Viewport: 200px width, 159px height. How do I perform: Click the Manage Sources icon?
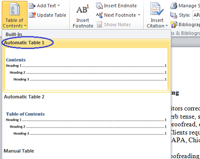click(174, 6)
